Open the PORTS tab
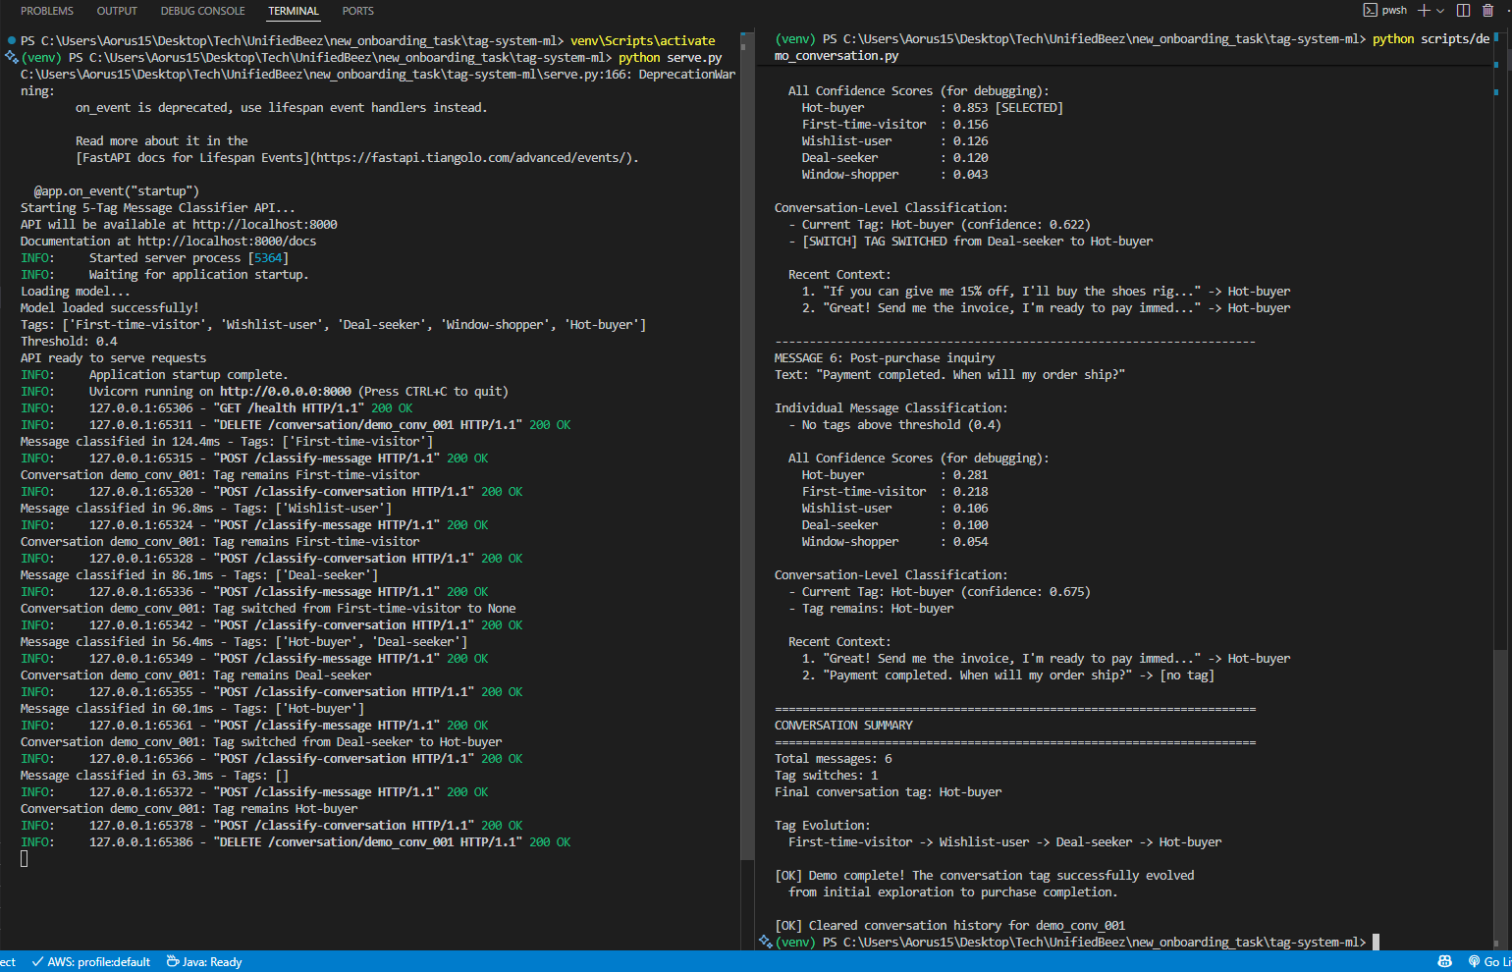This screenshot has width=1512, height=972. (357, 11)
